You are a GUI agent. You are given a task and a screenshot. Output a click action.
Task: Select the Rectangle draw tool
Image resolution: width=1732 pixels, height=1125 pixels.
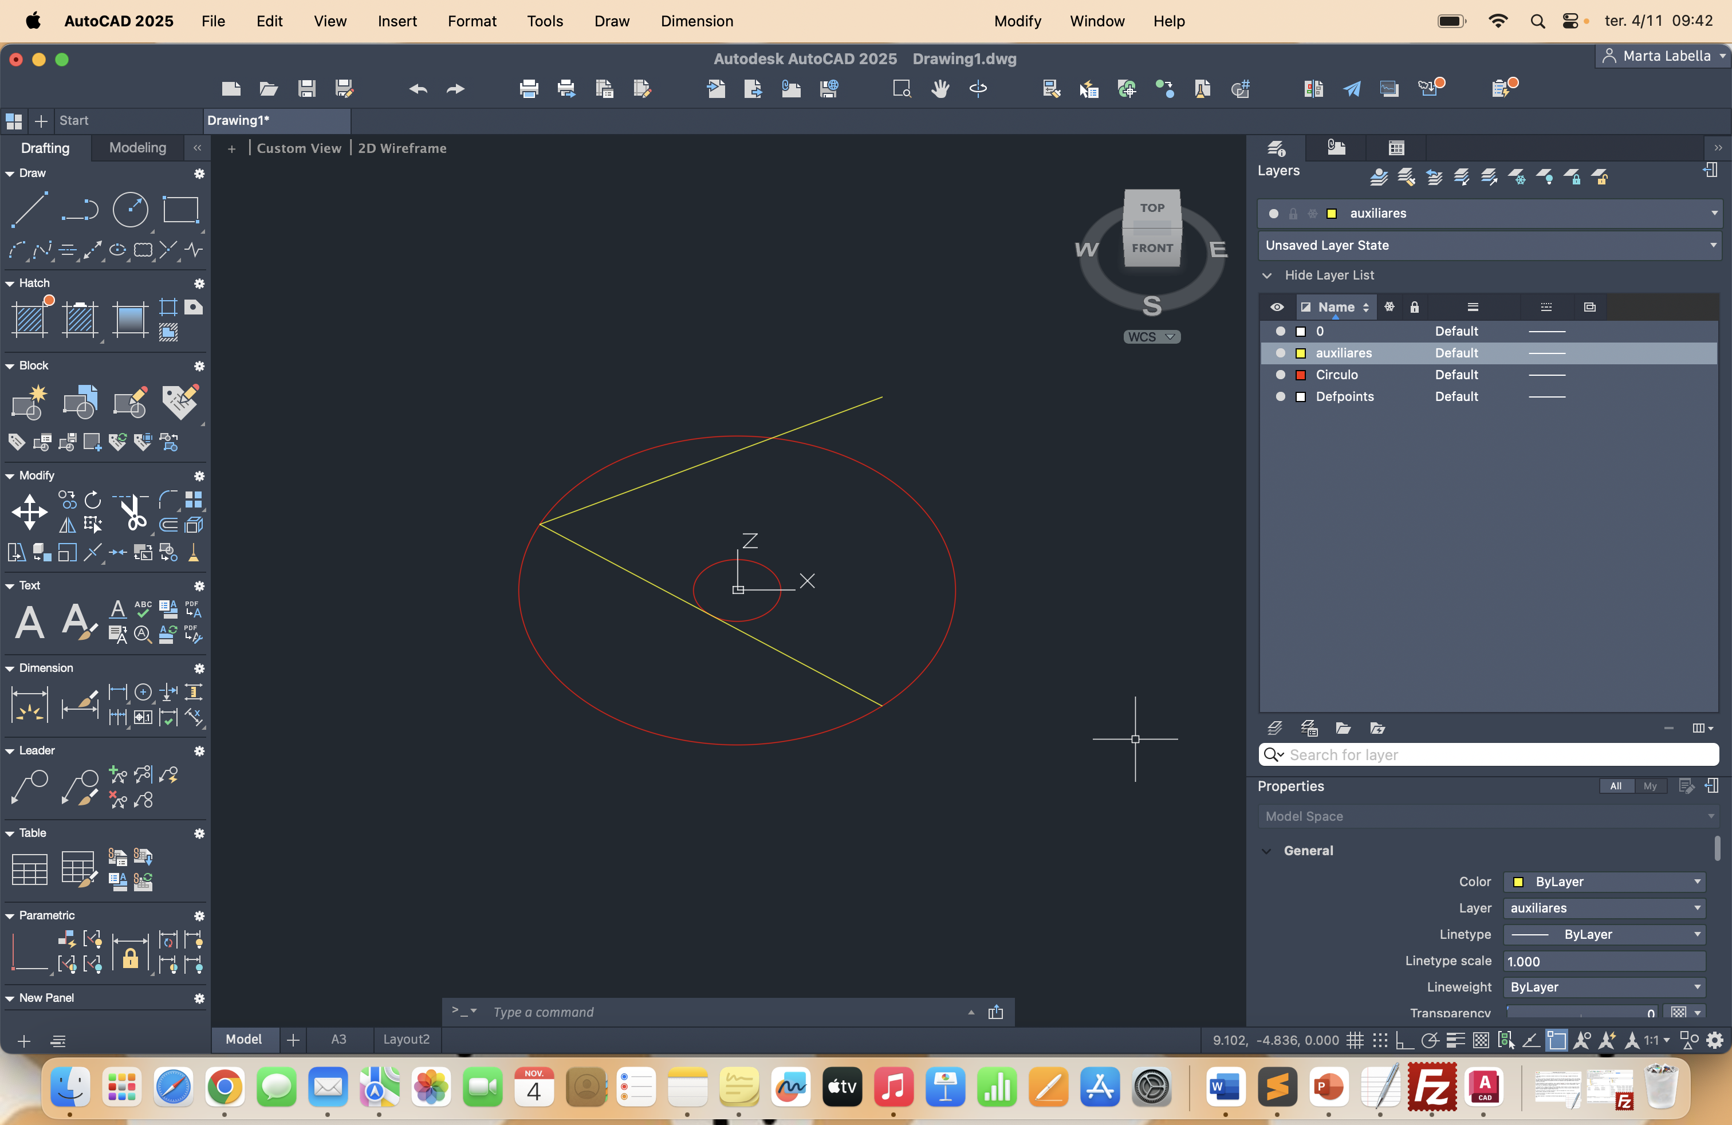(x=180, y=210)
